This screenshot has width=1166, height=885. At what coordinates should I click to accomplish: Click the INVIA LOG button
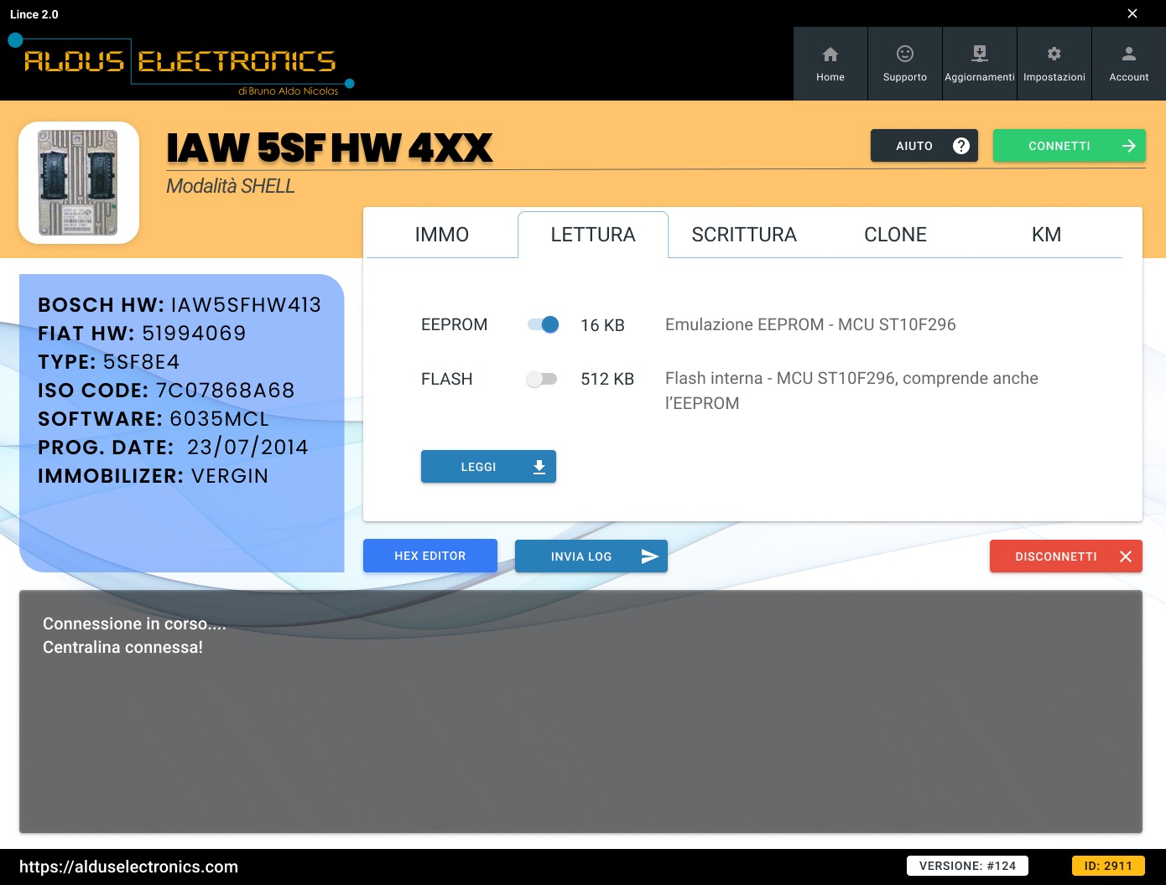[x=591, y=556]
